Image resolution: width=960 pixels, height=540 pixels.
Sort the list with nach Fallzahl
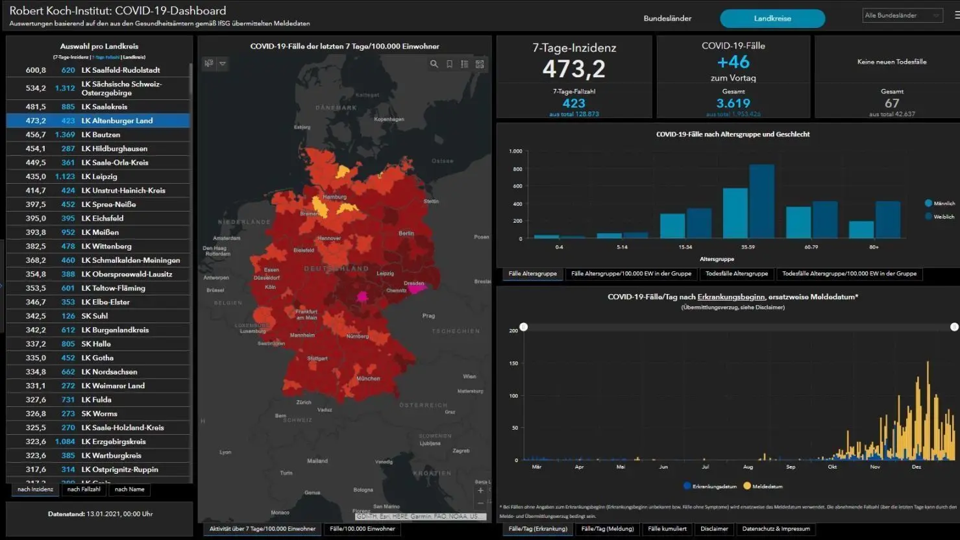coord(84,489)
